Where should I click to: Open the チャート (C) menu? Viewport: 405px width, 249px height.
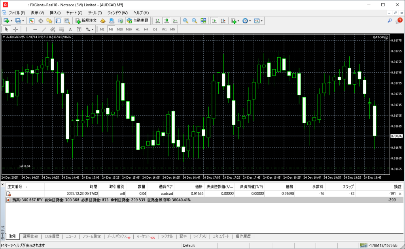pos(74,13)
